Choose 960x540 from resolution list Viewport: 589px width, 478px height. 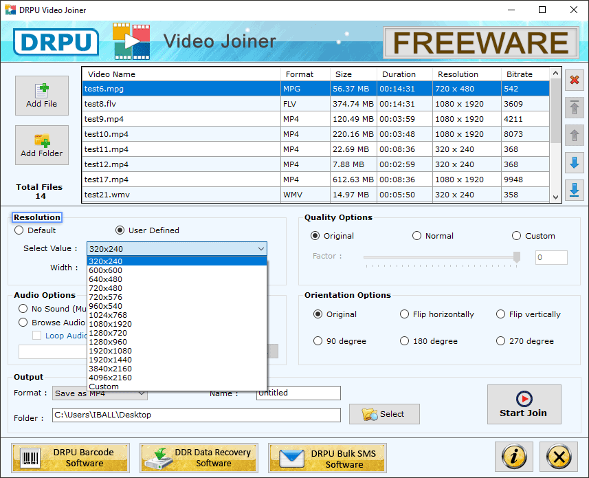177,306
